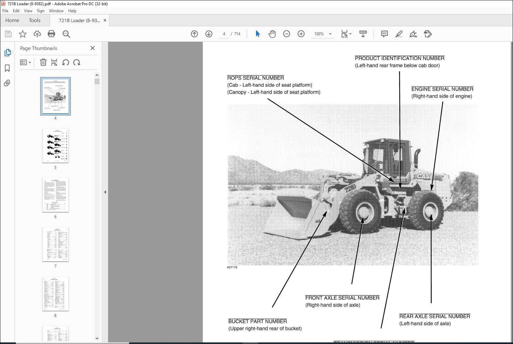Open the thumbnail options menu dropdown
This screenshot has width=513, height=344.
click(26, 62)
